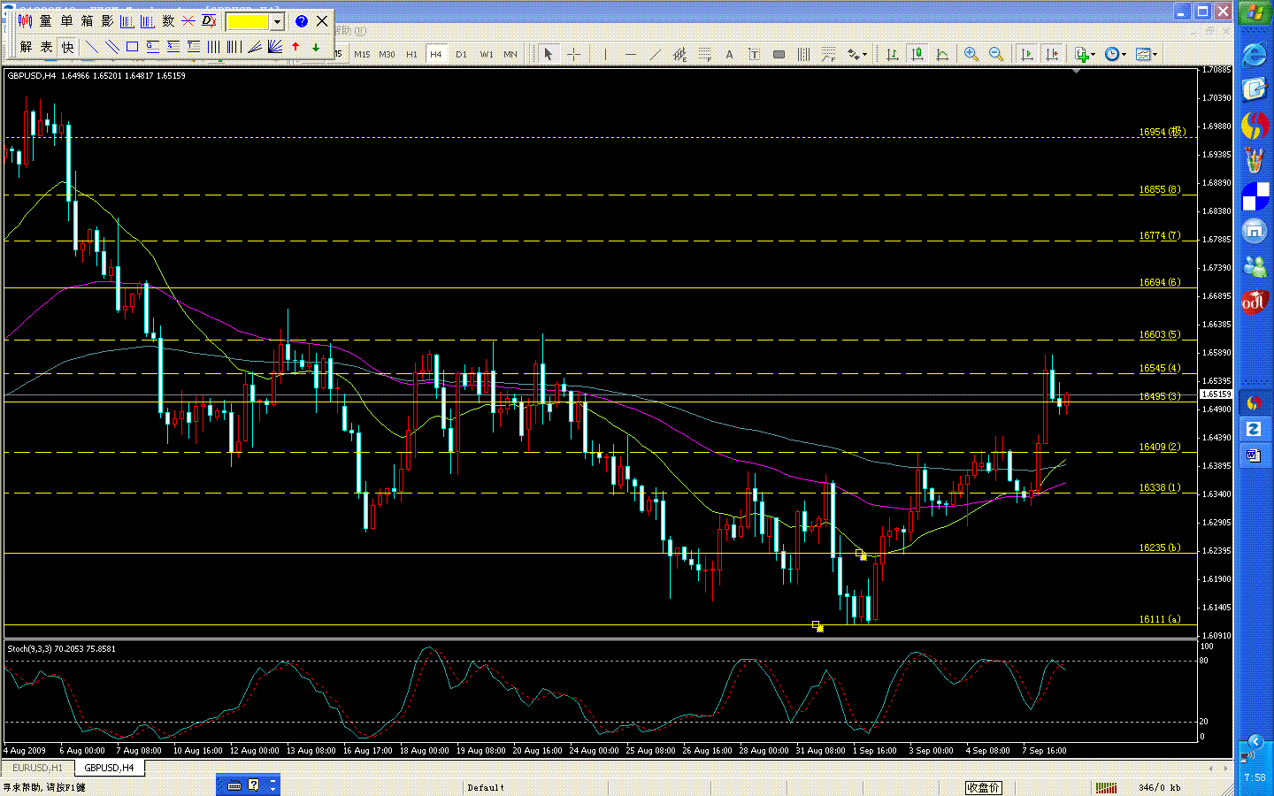Viewport: 1274px width, 796px height.
Task: Click the 数 button in floating toolbar
Action: pyautogui.click(x=168, y=21)
